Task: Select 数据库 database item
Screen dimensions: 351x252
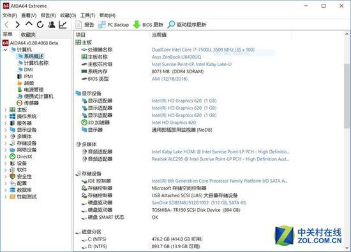Action: (x=20, y=190)
